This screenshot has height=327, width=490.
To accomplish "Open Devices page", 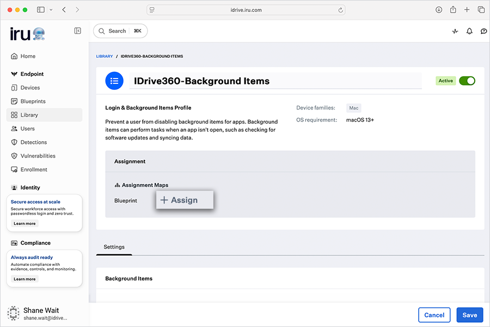I will tap(44, 88).
